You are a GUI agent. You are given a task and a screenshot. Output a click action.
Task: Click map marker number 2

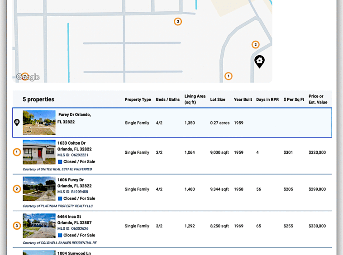256,45
